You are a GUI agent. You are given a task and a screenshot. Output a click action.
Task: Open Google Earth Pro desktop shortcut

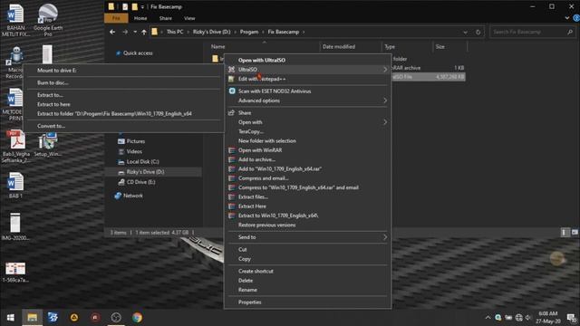[x=48, y=20]
